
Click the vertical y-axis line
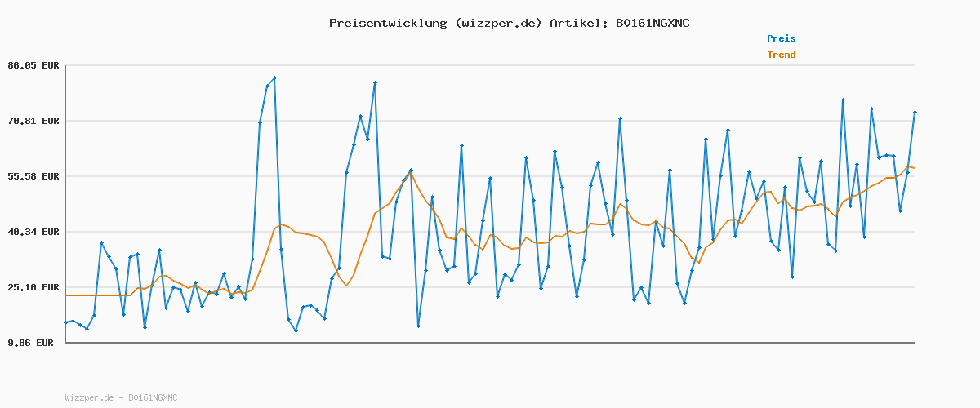[65, 204]
